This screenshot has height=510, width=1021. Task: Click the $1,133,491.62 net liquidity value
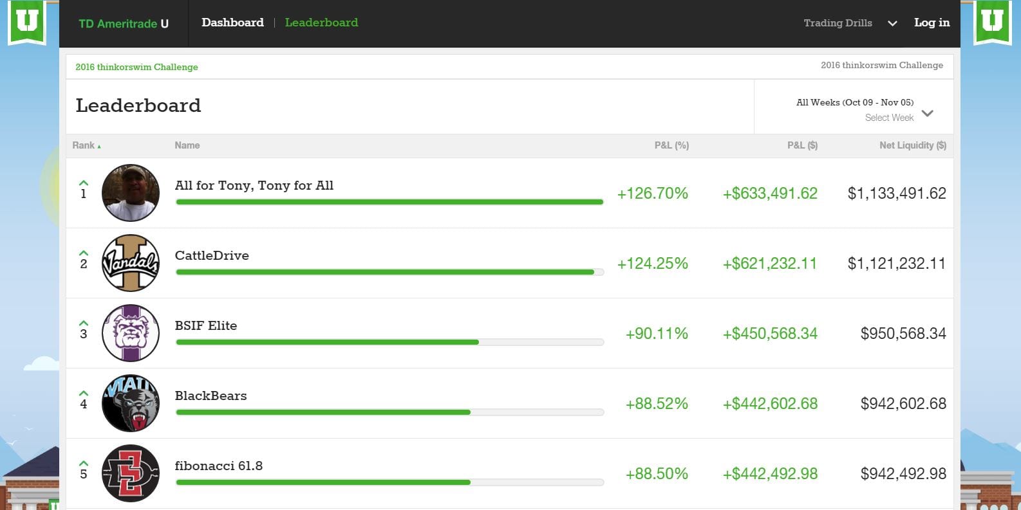pyautogui.click(x=897, y=193)
